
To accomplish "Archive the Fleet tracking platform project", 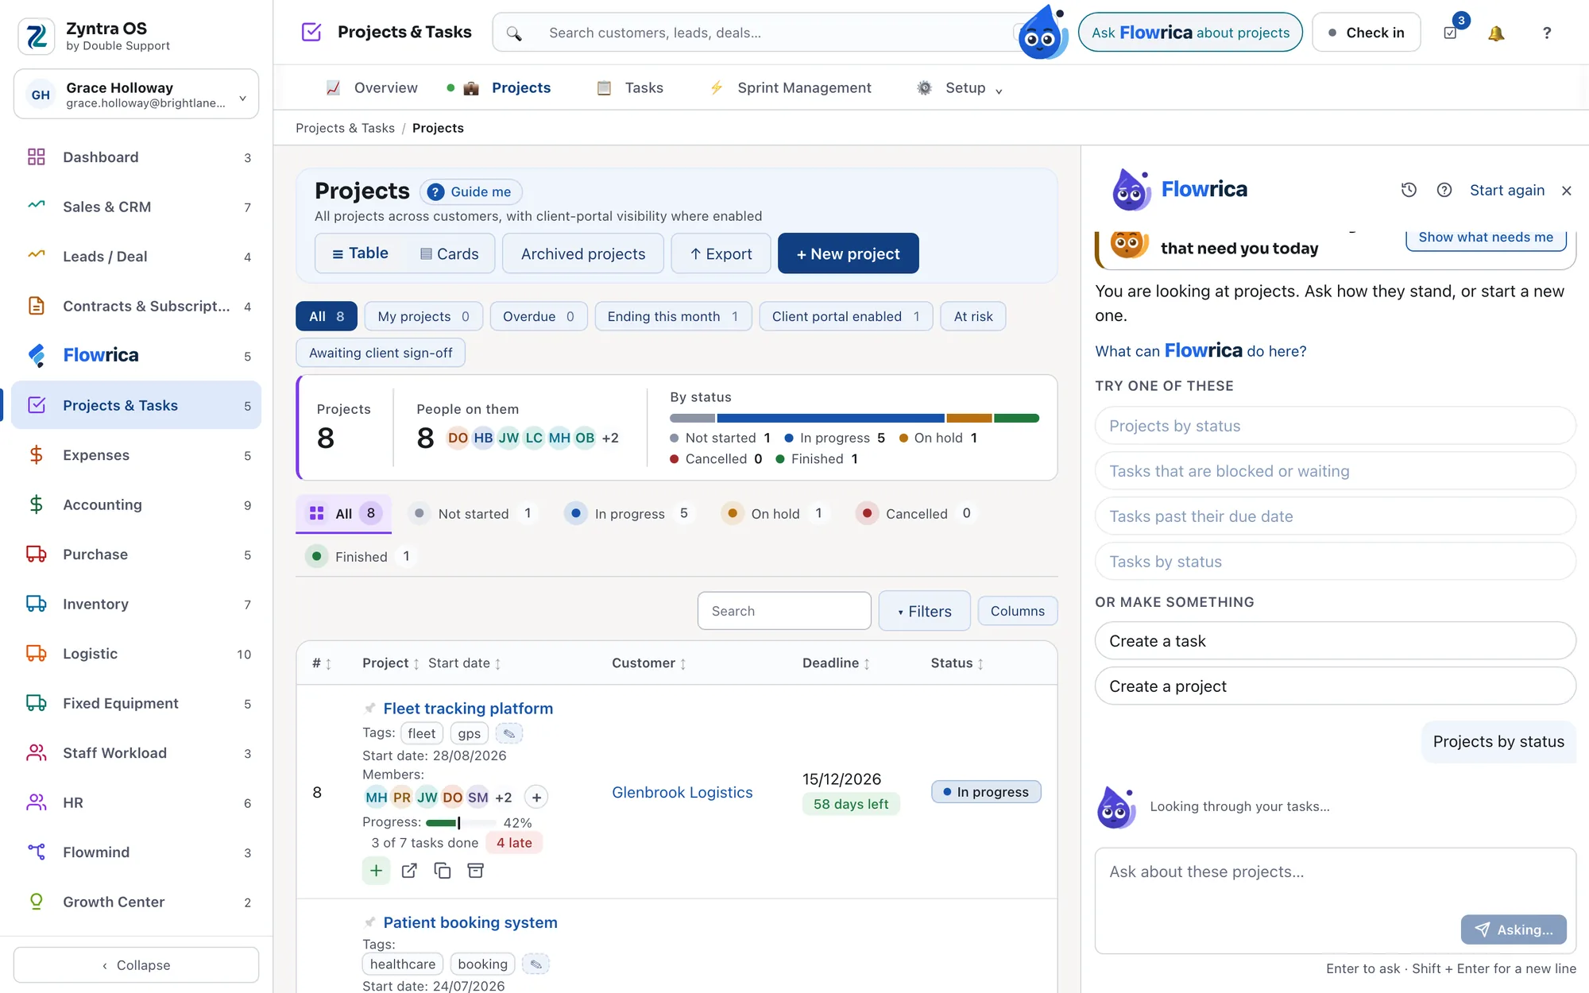I will 476,871.
